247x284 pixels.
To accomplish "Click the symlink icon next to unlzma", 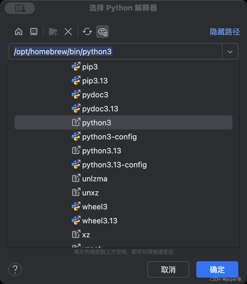I will 76,178.
